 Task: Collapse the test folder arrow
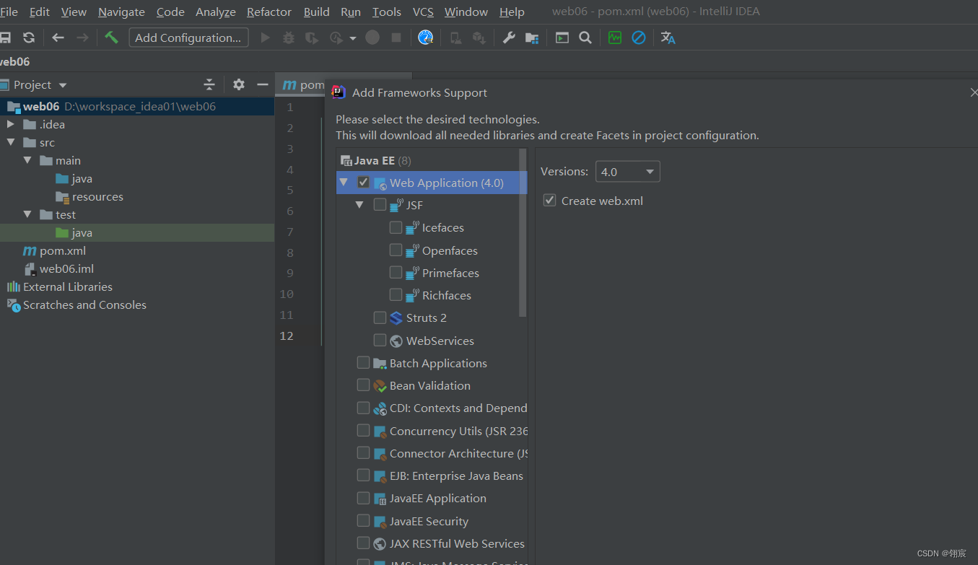pos(27,214)
